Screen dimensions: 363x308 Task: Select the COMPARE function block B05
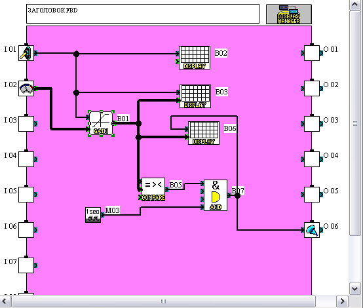point(153,189)
